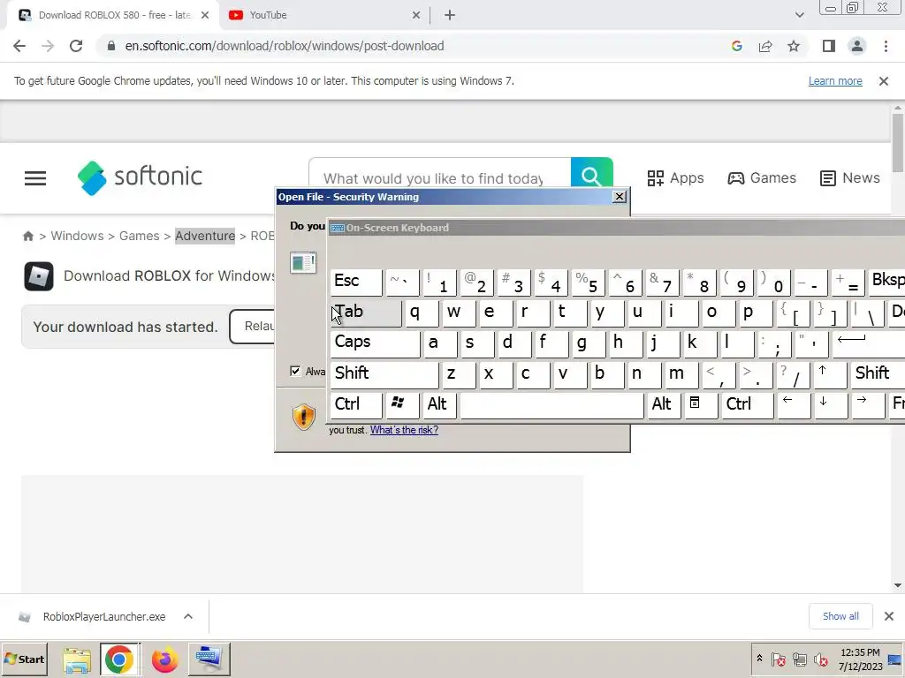Screen dimensions: 905x678
Task: Click the Learn more link
Action: (x=835, y=81)
